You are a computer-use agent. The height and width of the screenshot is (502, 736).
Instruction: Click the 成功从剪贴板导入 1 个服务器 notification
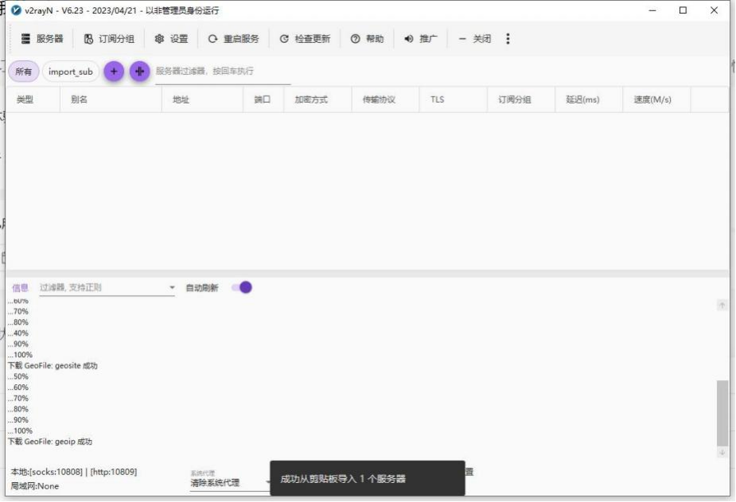(367, 479)
